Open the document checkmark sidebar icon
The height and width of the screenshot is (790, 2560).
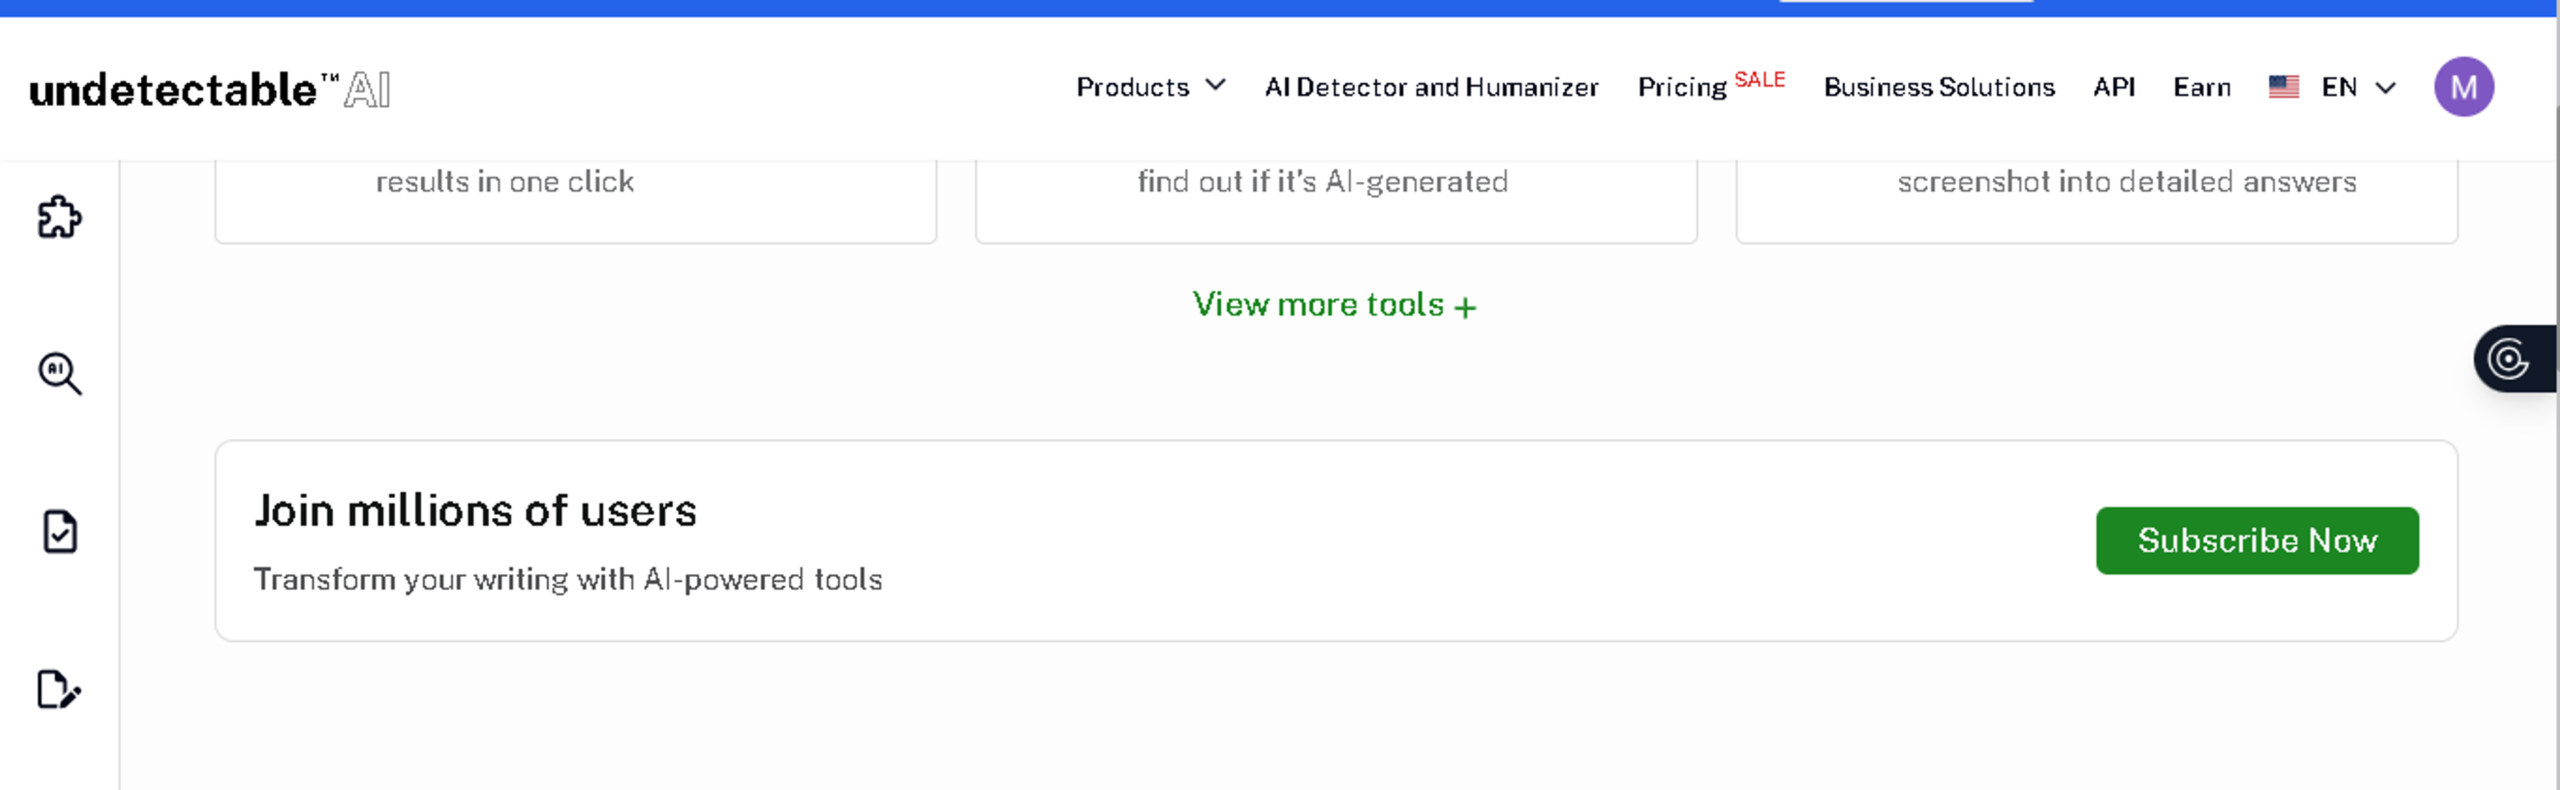click(x=59, y=532)
